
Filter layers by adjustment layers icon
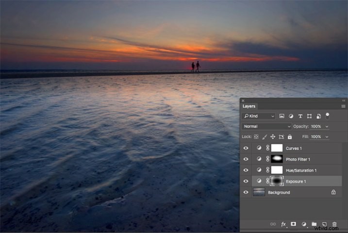coord(291,116)
